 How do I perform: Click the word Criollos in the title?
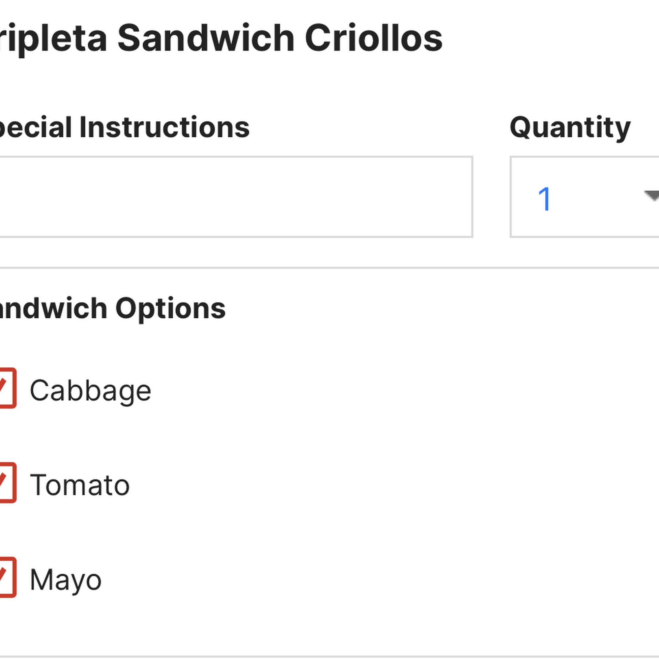click(374, 38)
